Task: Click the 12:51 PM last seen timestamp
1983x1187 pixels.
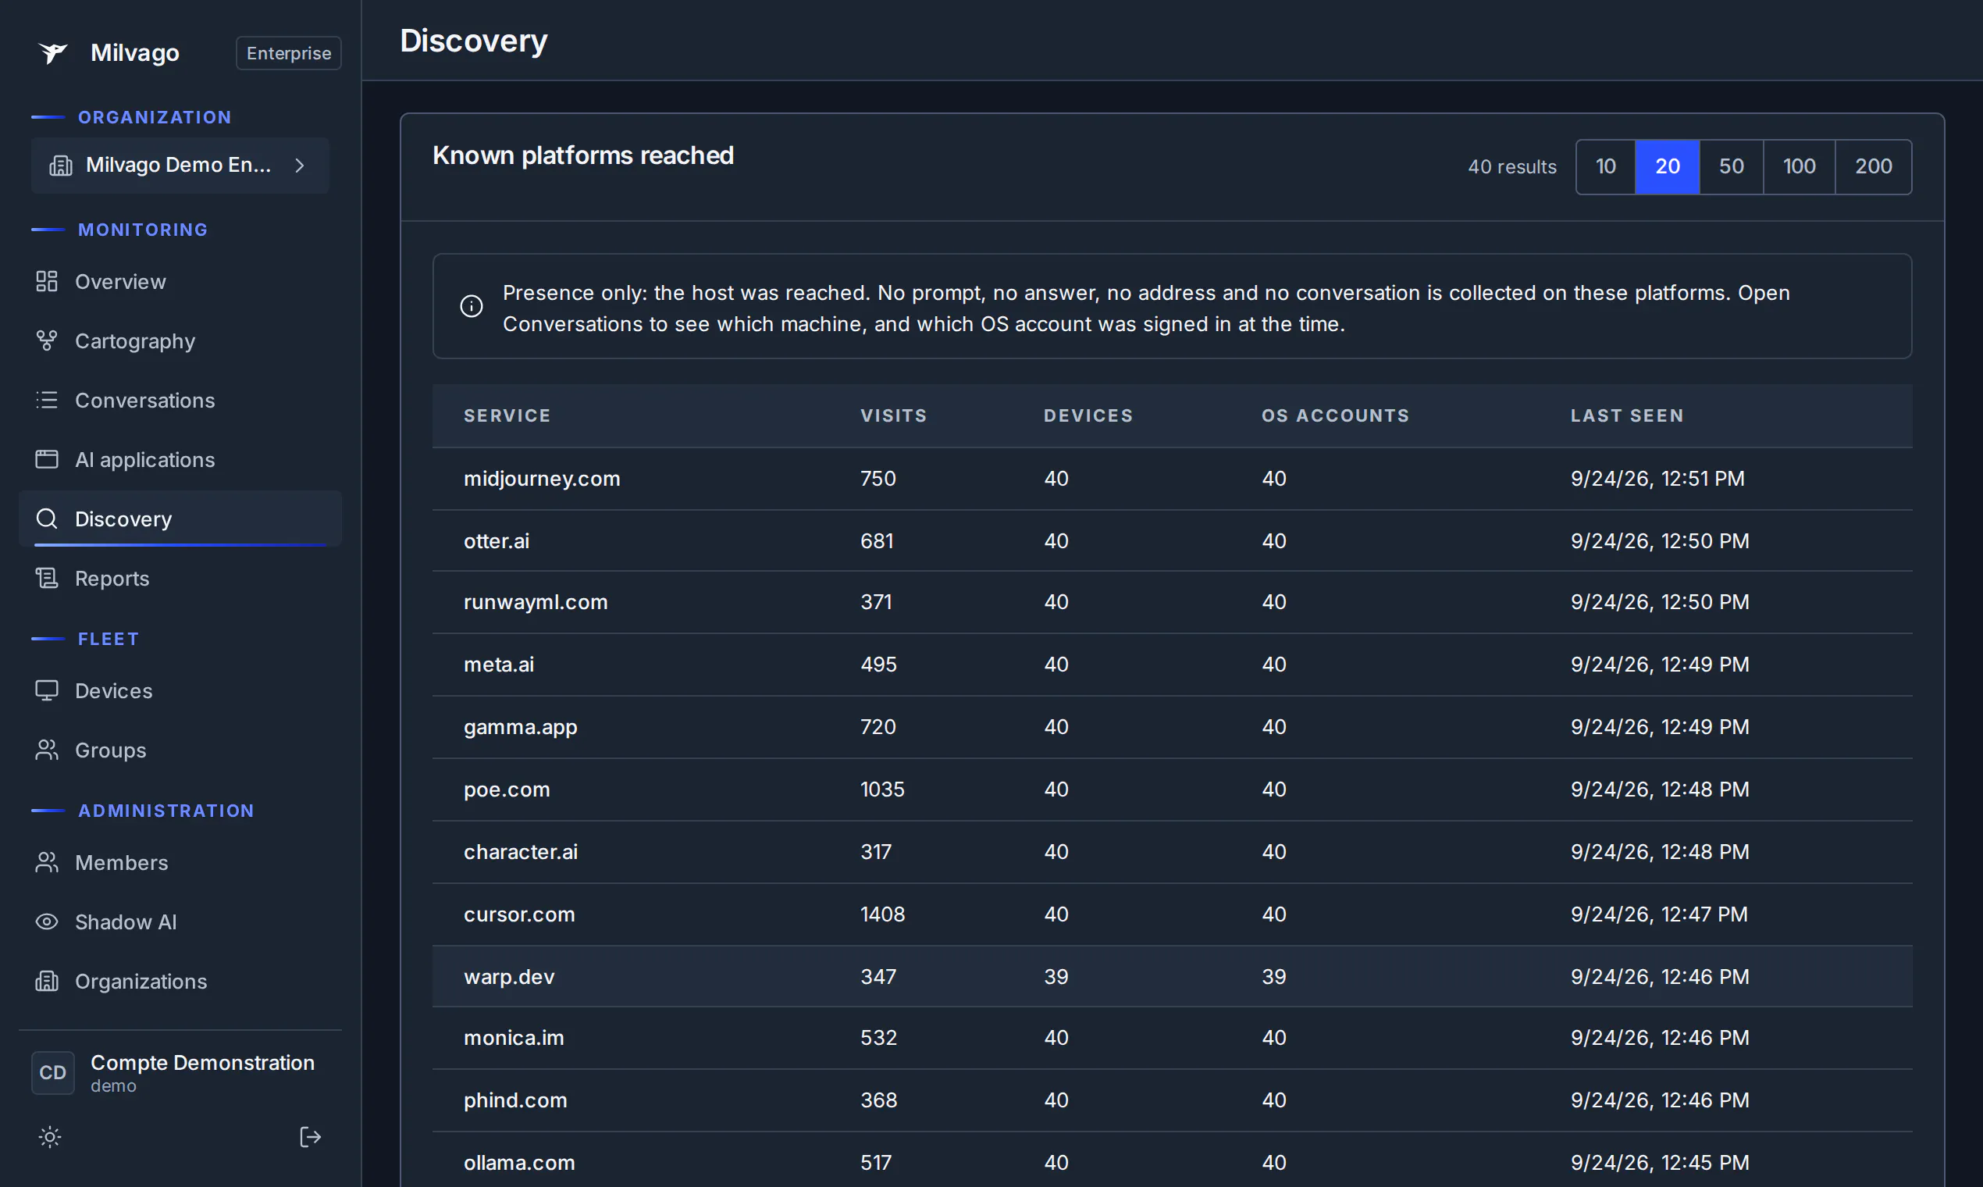Action: coord(1657,479)
